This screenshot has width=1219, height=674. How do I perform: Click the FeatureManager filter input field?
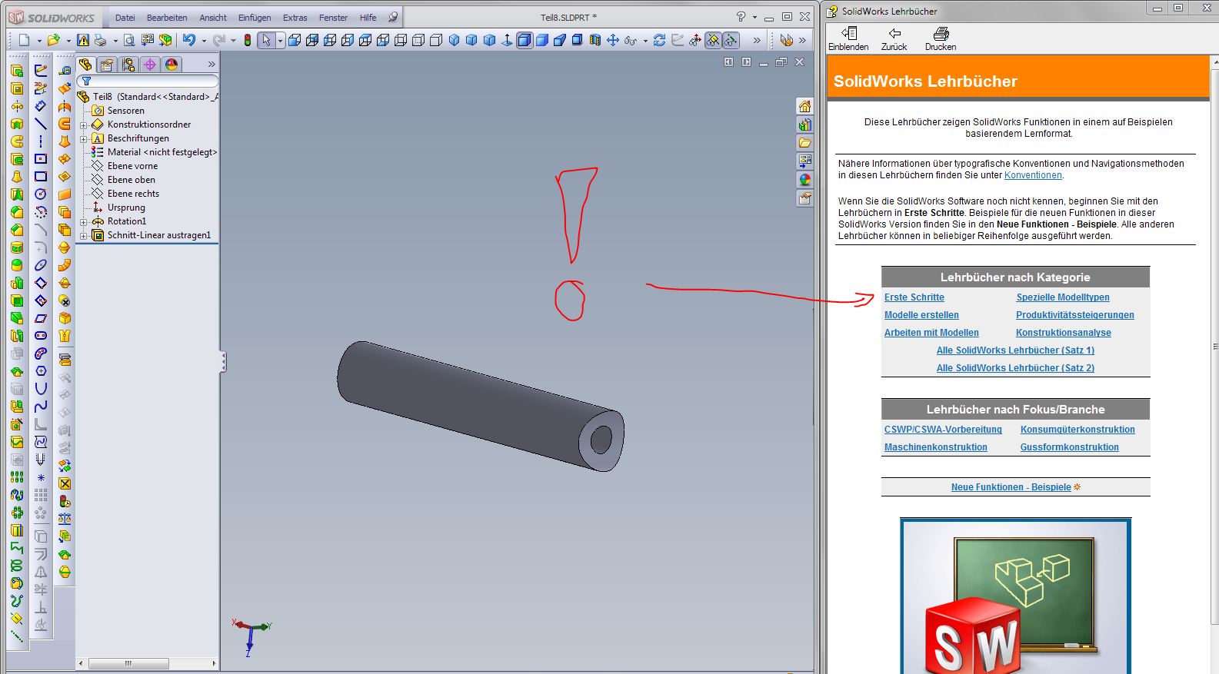click(x=148, y=81)
